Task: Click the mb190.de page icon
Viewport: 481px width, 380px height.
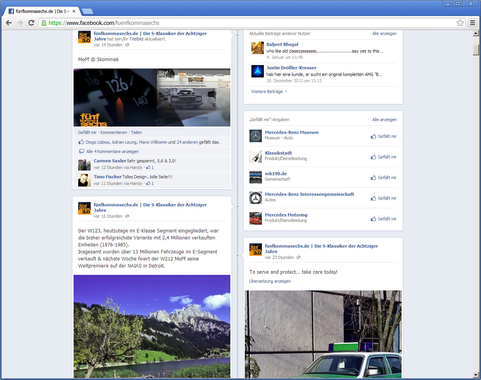Action: tap(256, 177)
